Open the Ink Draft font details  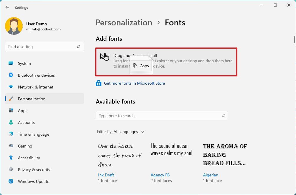pos(106,175)
